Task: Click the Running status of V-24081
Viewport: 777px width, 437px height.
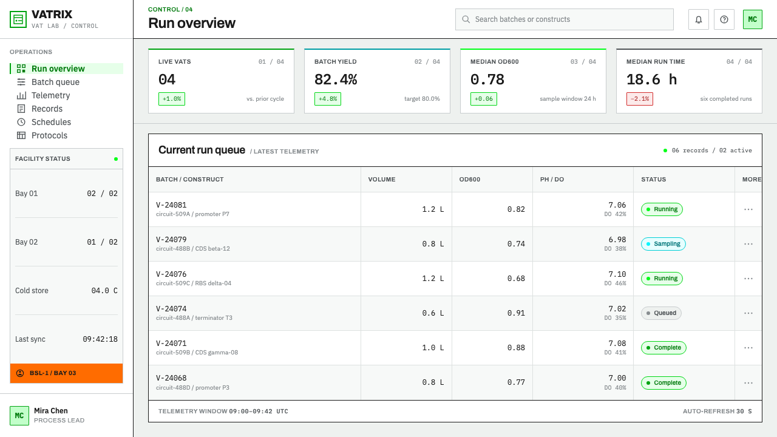Action: [x=662, y=209]
